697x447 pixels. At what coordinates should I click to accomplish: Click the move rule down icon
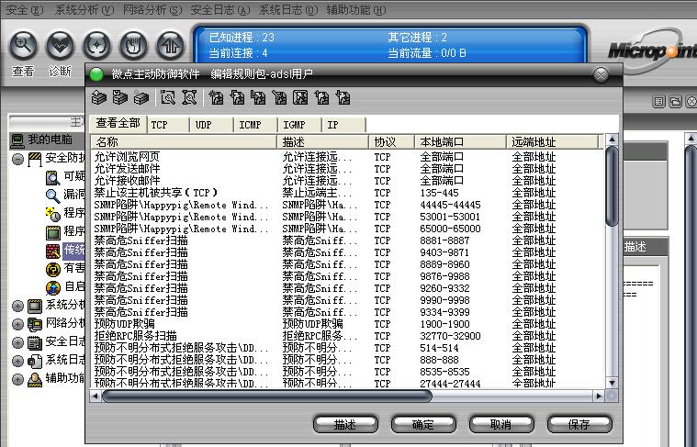click(x=343, y=97)
